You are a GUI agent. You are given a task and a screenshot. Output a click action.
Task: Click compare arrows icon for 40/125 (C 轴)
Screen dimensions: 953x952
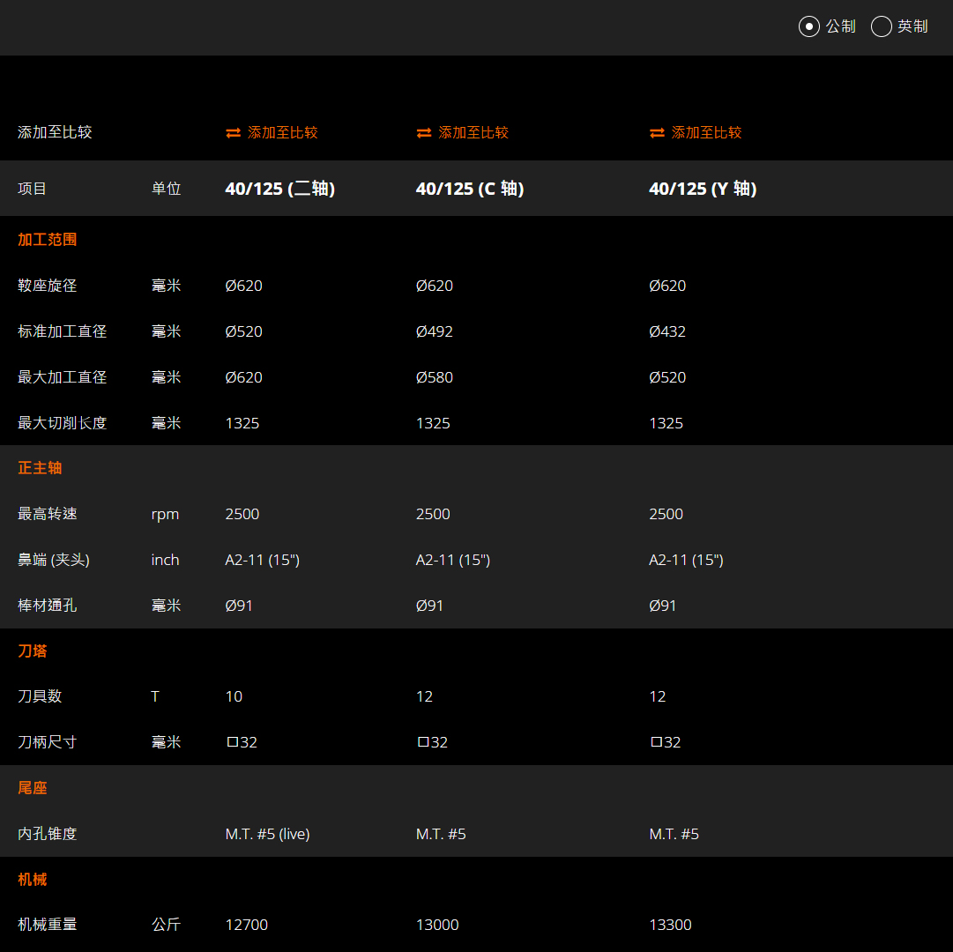point(424,133)
